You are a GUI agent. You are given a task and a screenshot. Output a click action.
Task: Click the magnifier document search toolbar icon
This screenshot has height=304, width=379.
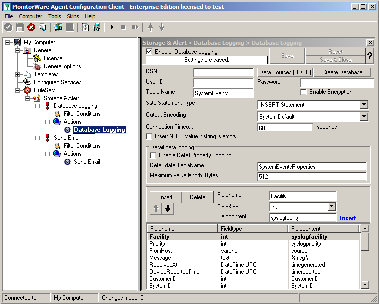coord(43,27)
